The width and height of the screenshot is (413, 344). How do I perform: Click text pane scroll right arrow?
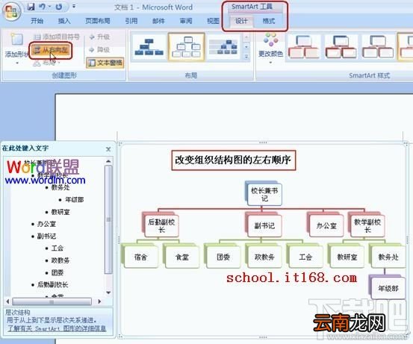click(99, 301)
